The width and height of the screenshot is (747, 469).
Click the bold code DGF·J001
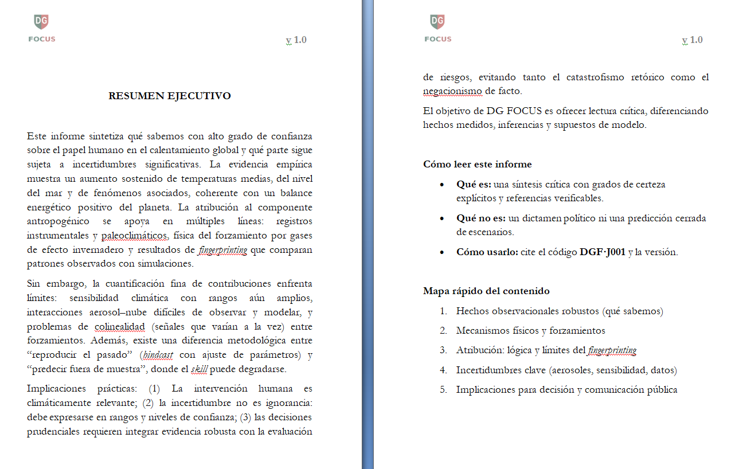pos(602,252)
